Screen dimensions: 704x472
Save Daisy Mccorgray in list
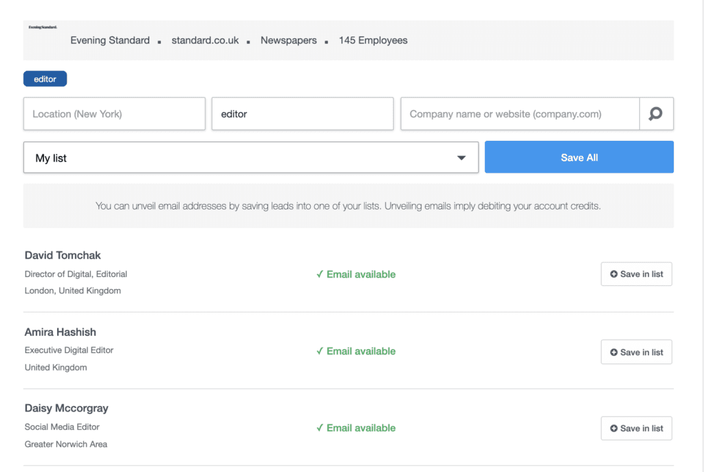636,429
